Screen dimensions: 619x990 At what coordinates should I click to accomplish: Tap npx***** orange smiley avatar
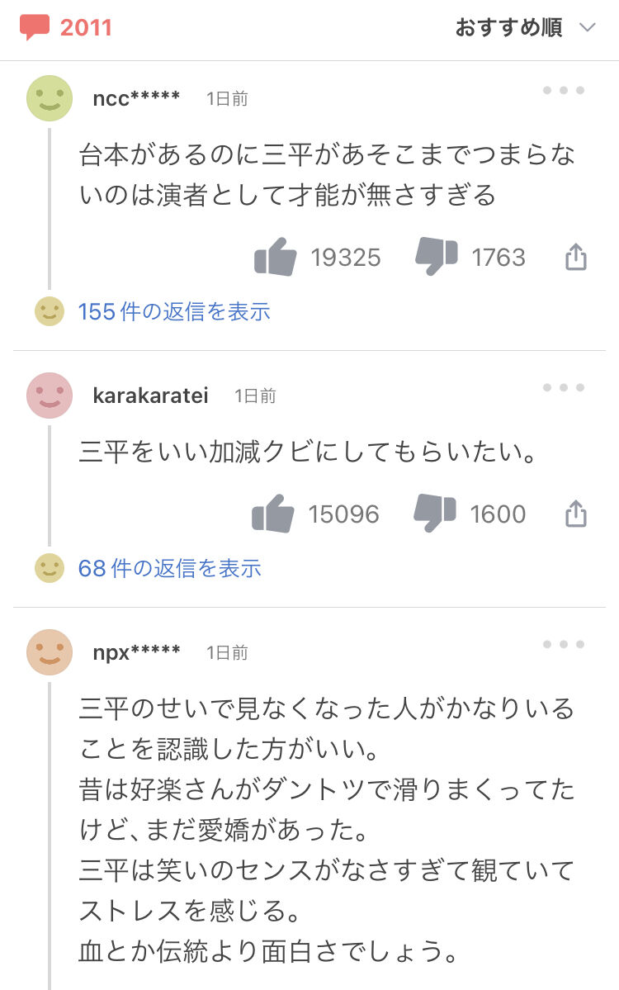point(50,651)
